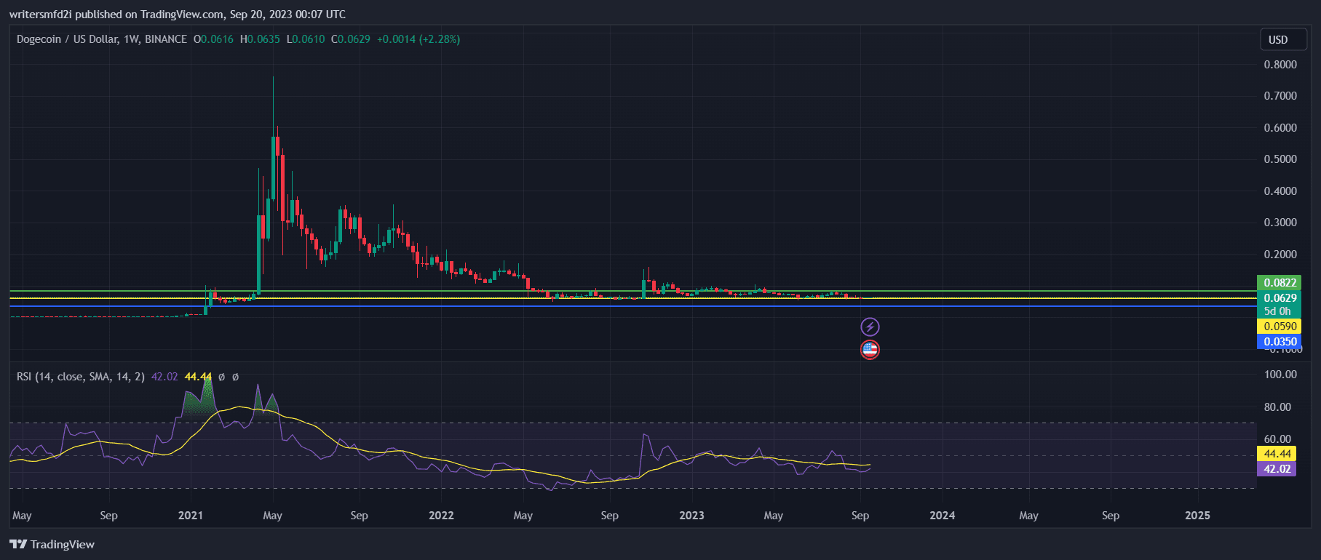Click the 100.00 RSI scale label
1321x560 pixels.
[x=1280, y=375]
